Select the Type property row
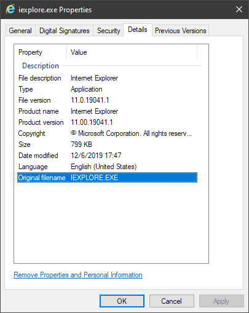Viewport: 249px width, 313px height. click(x=107, y=89)
